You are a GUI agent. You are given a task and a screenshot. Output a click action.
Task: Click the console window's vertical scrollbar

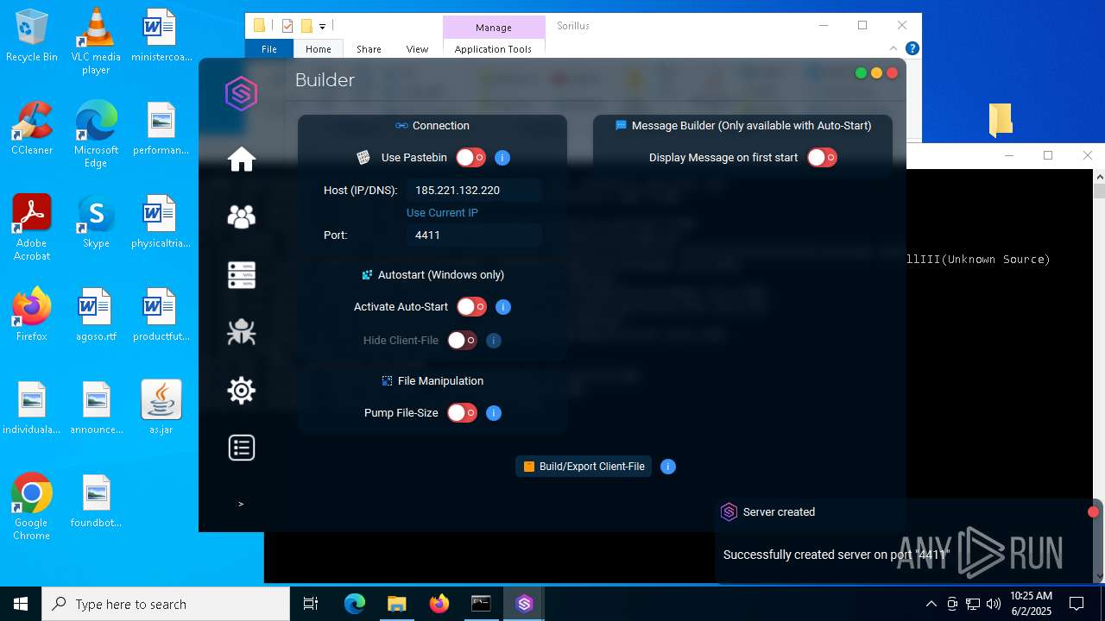click(x=1099, y=376)
